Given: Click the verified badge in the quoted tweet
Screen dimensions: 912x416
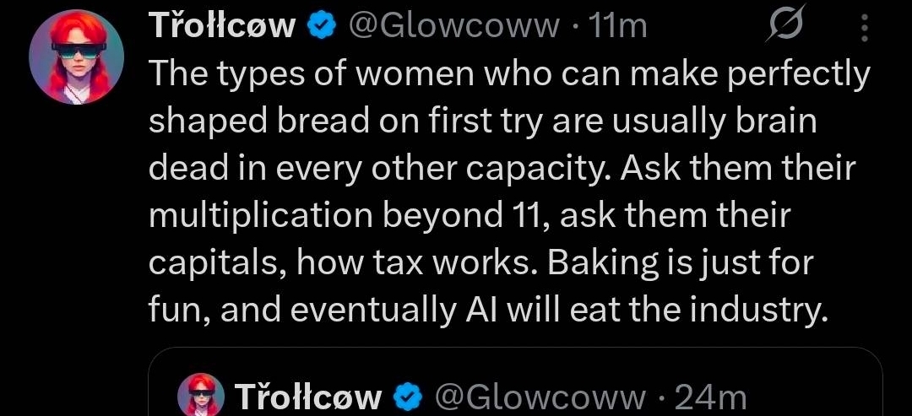Looking at the screenshot, I should click(x=408, y=396).
